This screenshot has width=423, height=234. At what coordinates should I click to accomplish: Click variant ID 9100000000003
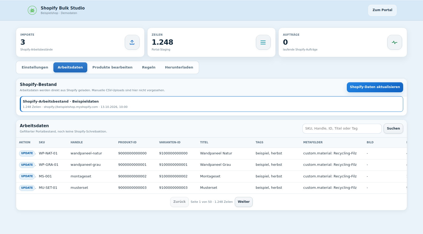click(x=173, y=188)
